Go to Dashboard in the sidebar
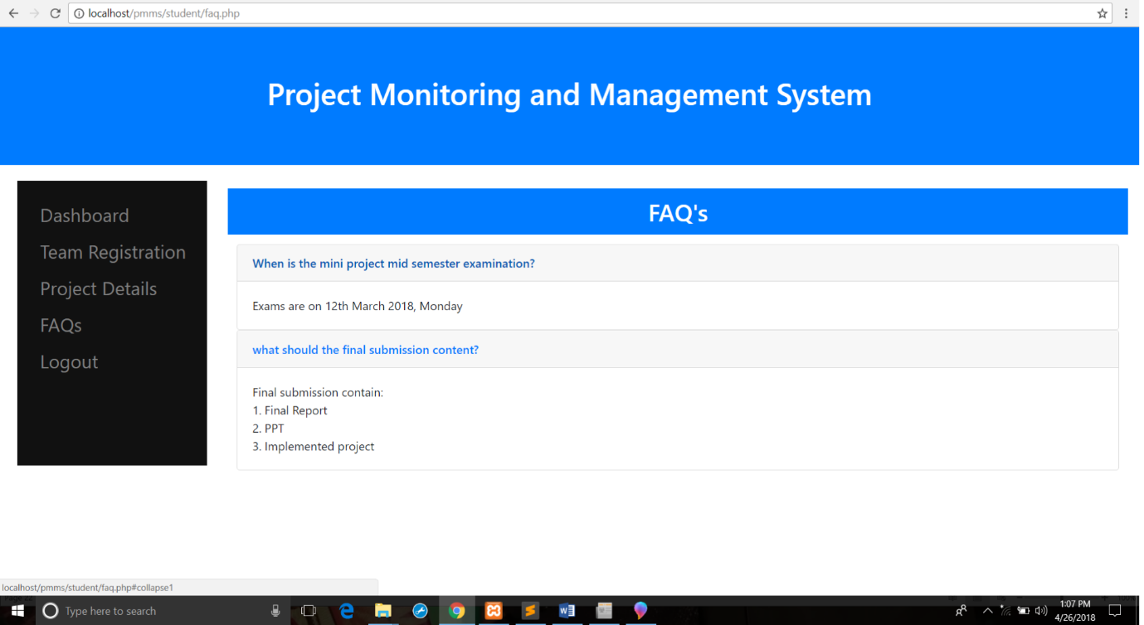Screen dimensions: 1144x625 click(x=85, y=216)
